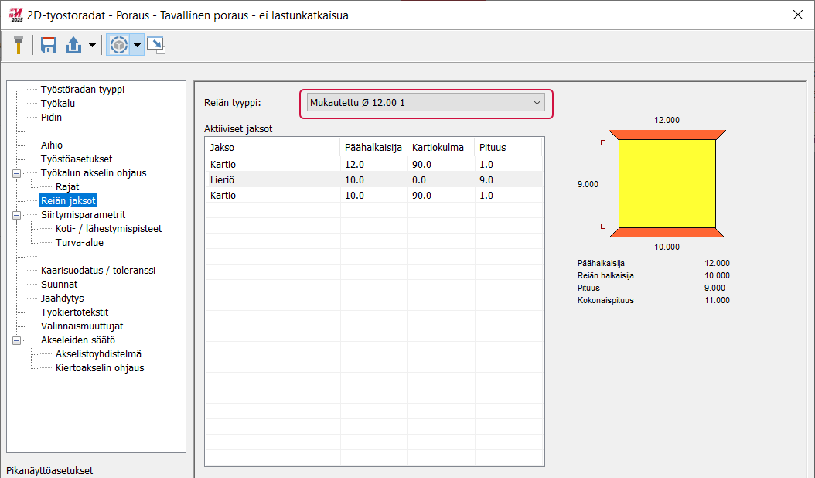Click the yellow cylinder section in the preview
The height and width of the screenshot is (478, 815).
pyautogui.click(x=667, y=183)
